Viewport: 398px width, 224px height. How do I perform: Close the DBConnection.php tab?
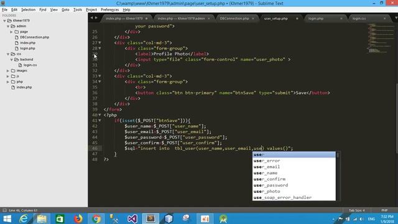tap(253, 19)
